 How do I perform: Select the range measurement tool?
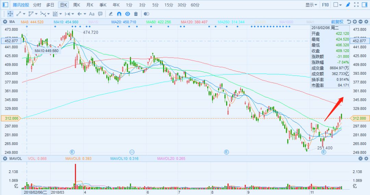click(55, 14)
